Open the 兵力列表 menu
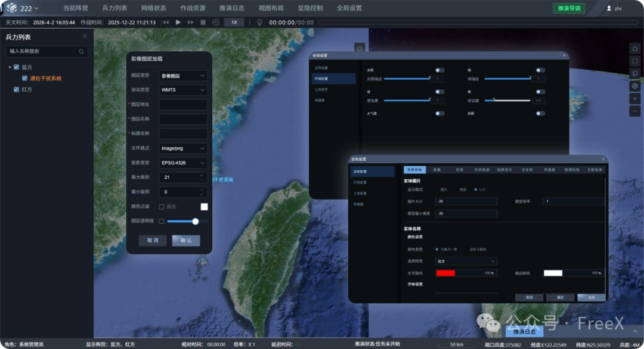The height and width of the screenshot is (349, 644). (114, 8)
